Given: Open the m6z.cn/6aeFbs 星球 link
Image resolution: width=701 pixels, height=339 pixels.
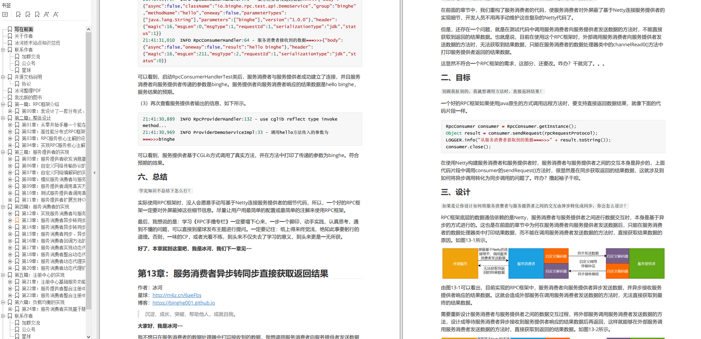Looking at the screenshot, I should (x=177, y=295).
